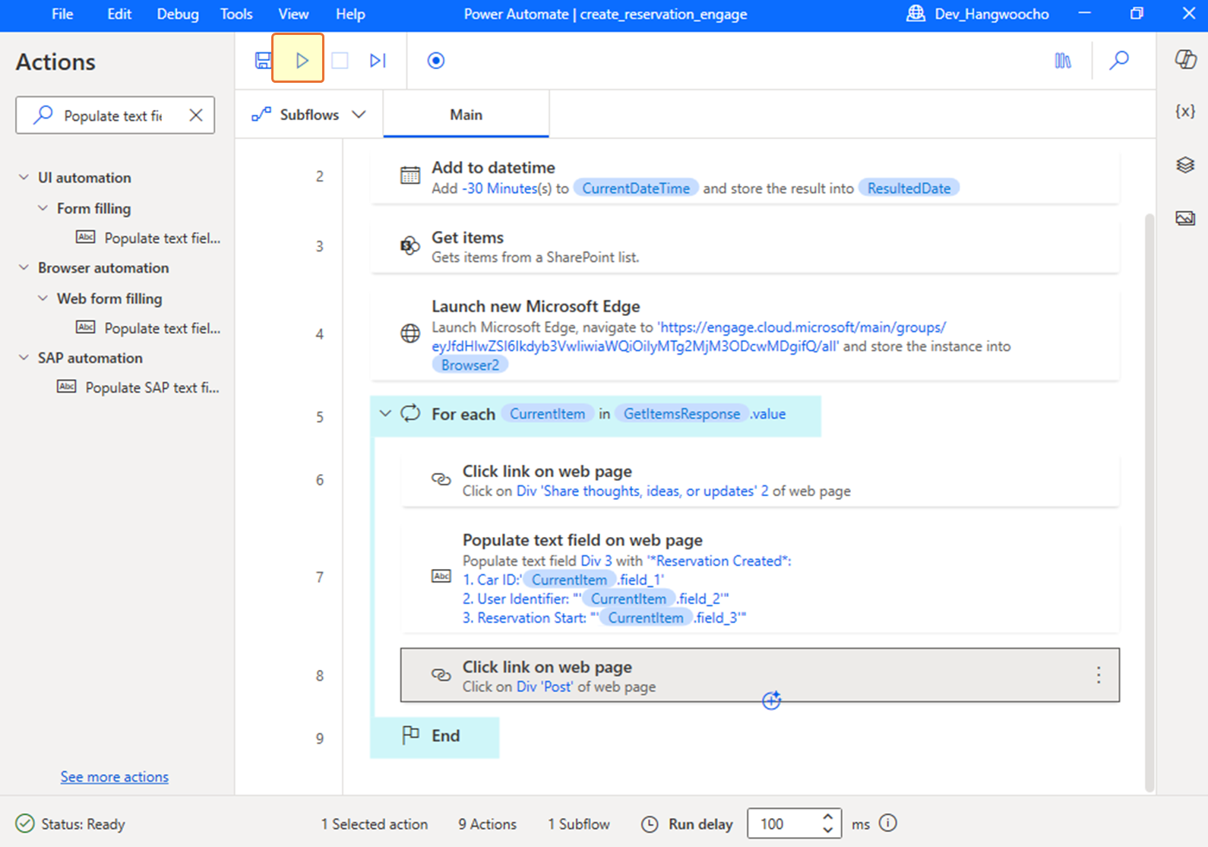Select Click link 'Share thoughts' action

pyautogui.click(x=761, y=481)
